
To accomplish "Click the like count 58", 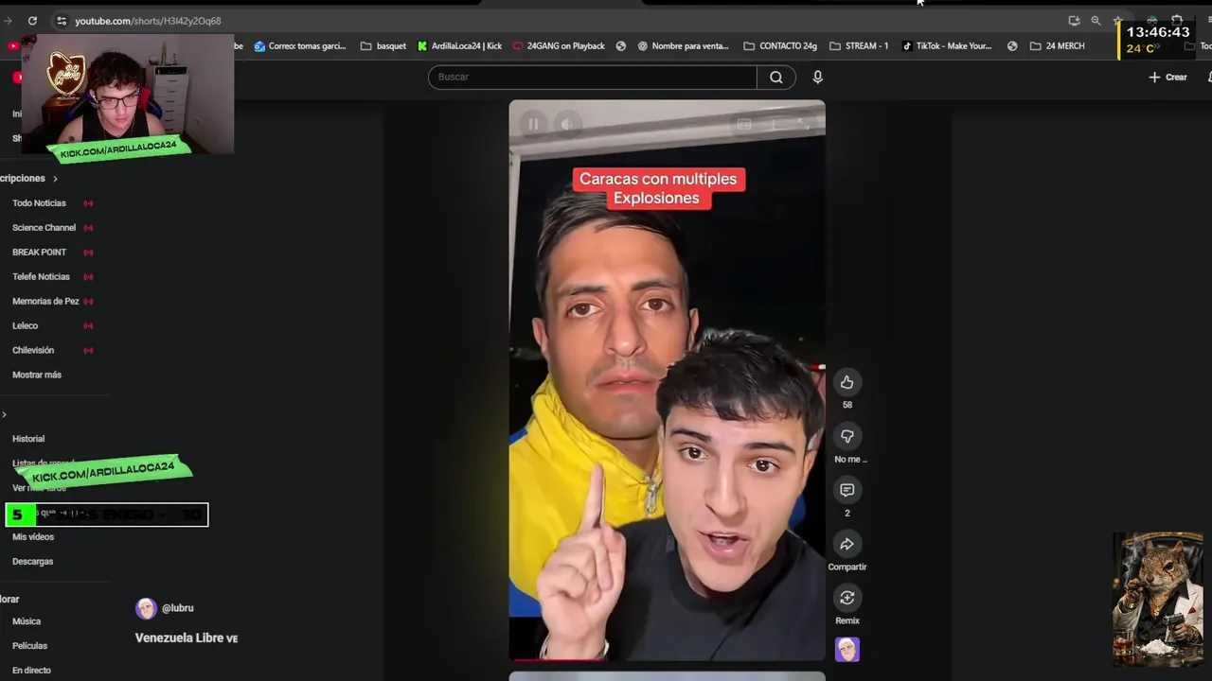I will pos(847,405).
